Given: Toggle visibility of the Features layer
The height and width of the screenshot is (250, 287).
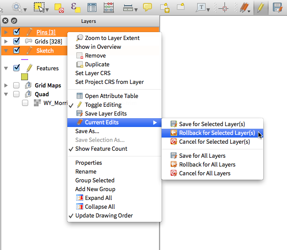Looking at the screenshot, I should point(17,68).
